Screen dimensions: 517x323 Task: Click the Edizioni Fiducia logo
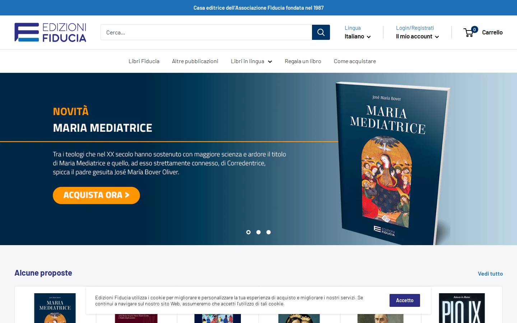(x=50, y=32)
